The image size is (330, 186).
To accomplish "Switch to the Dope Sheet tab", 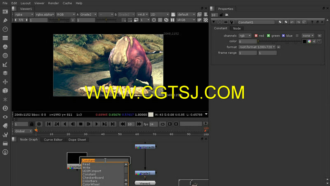I will pyautogui.click(x=77, y=140).
